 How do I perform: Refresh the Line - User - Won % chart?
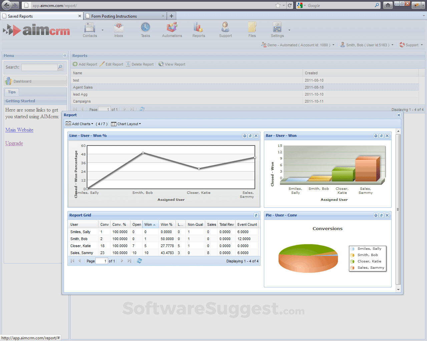tap(250, 136)
